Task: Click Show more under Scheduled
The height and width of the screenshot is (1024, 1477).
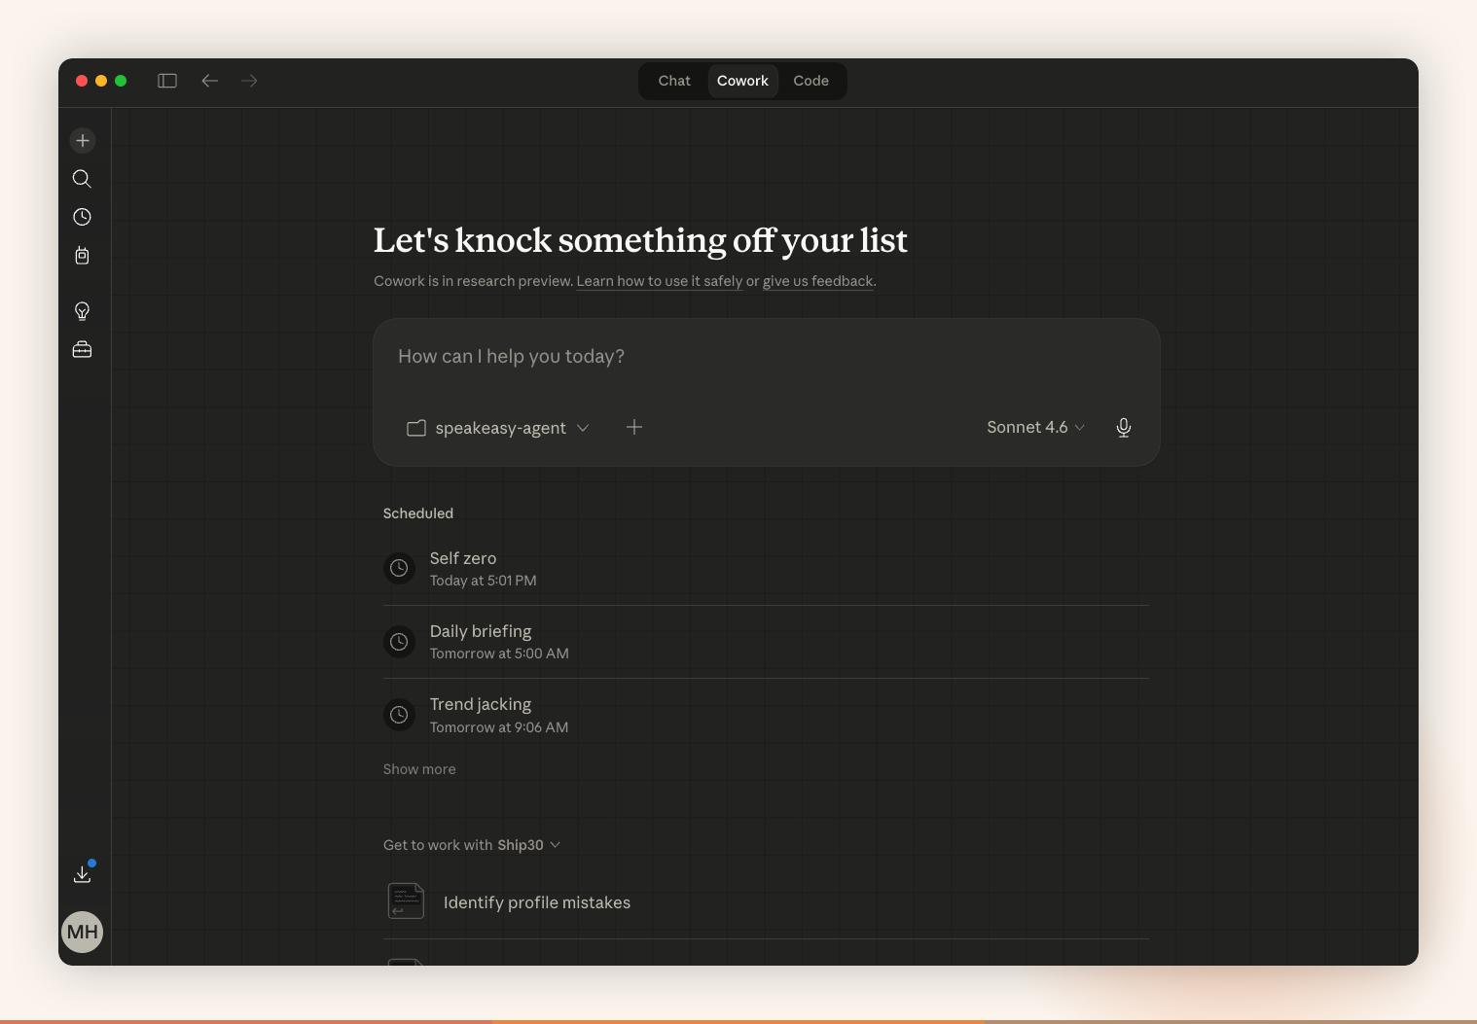Action: click(419, 769)
